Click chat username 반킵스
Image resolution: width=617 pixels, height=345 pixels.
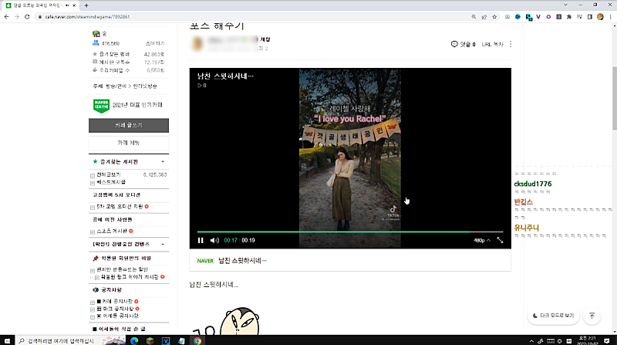pos(523,202)
